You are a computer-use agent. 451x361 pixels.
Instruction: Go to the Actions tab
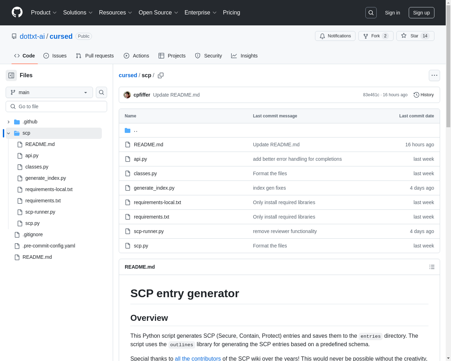click(136, 56)
